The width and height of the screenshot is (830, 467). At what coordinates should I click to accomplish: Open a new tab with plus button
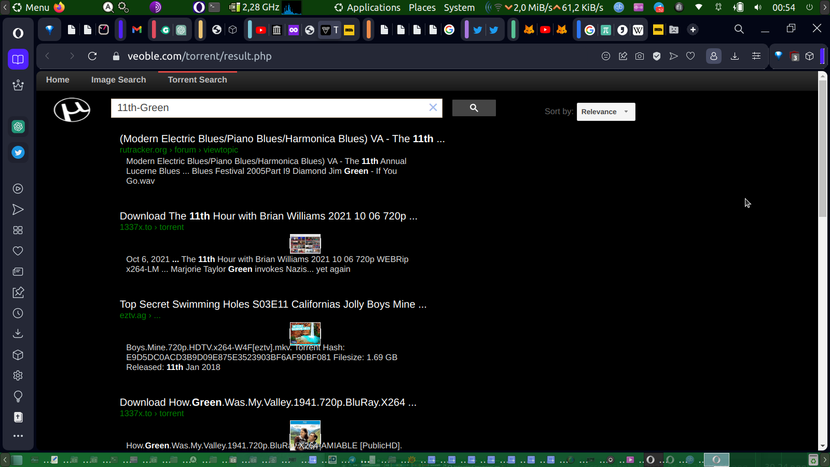pyautogui.click(x=693, y=30)
